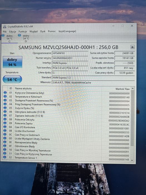Click status icon for Krytyczne Ostrzeżenia row

pos(5,92)
